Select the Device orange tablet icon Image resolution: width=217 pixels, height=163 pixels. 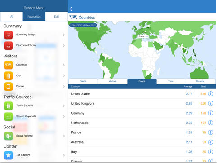pos(9,86)
